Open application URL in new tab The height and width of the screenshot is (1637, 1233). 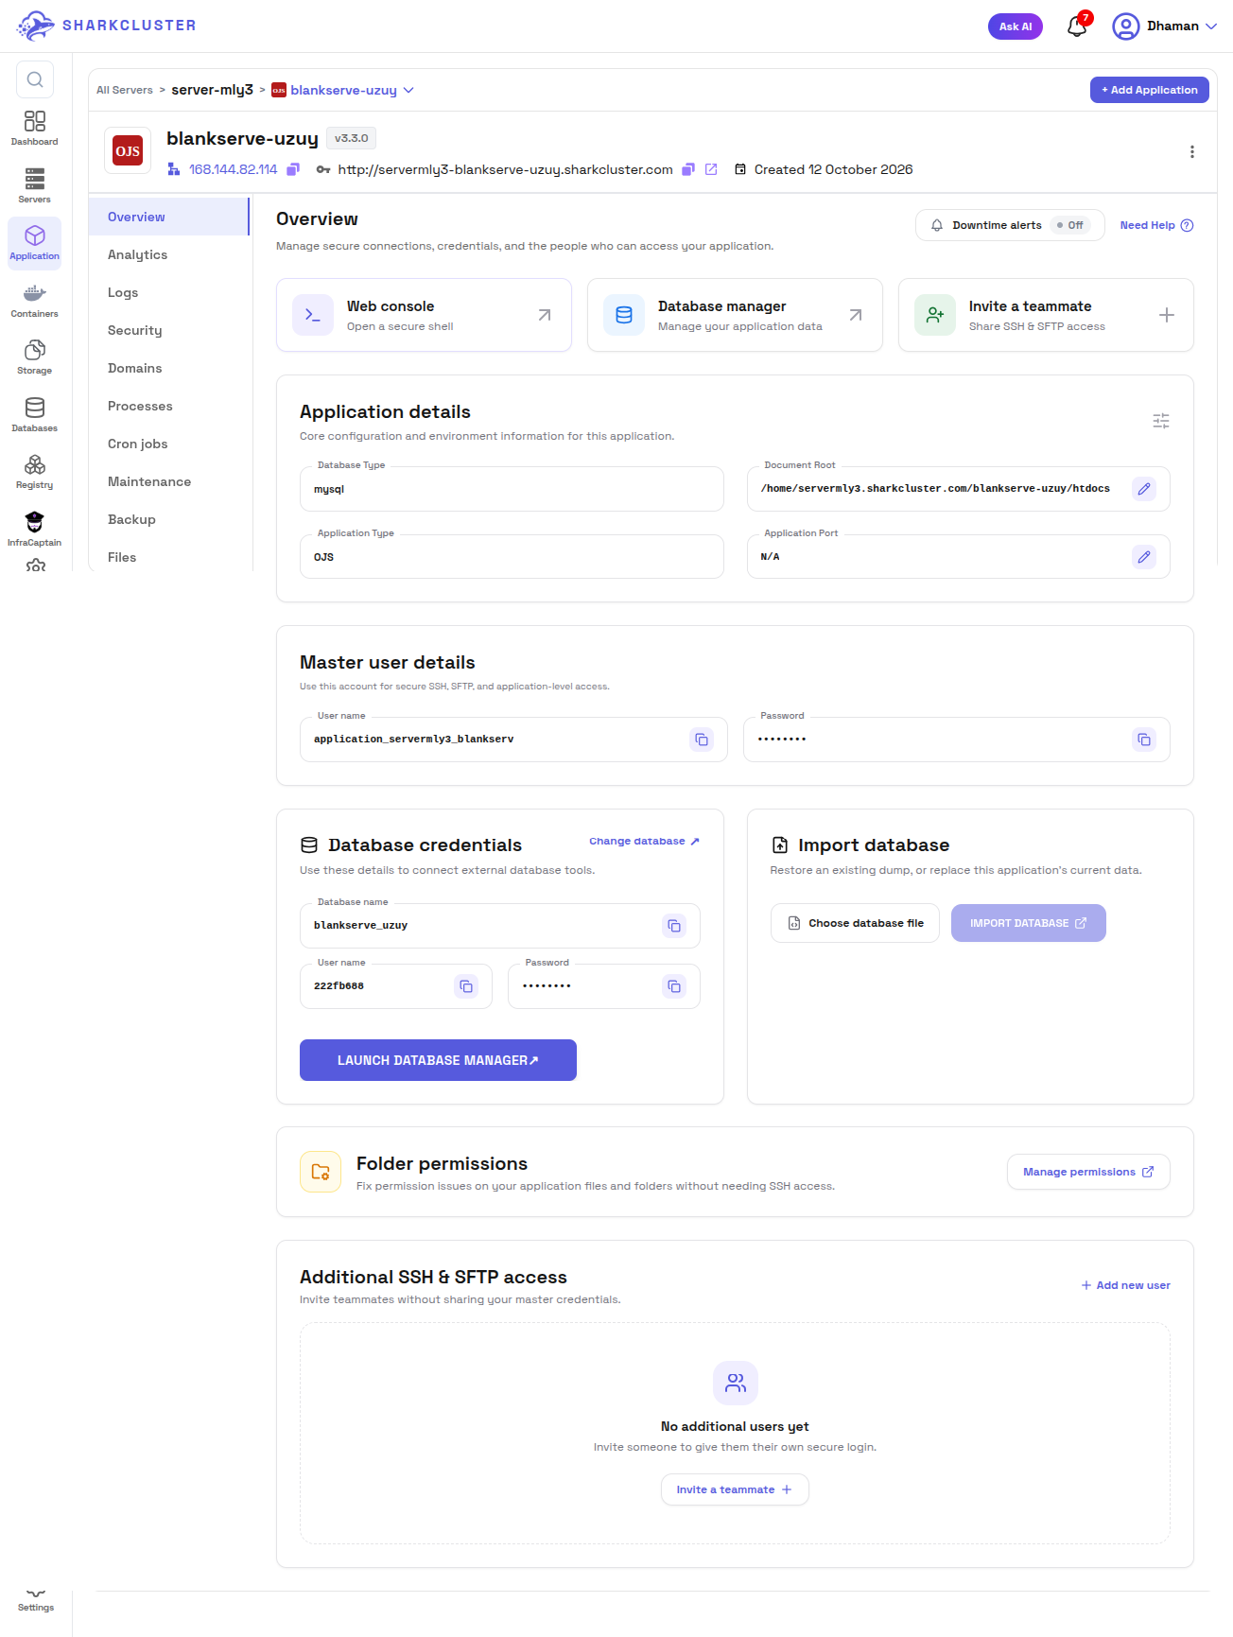tap(711, 169)
